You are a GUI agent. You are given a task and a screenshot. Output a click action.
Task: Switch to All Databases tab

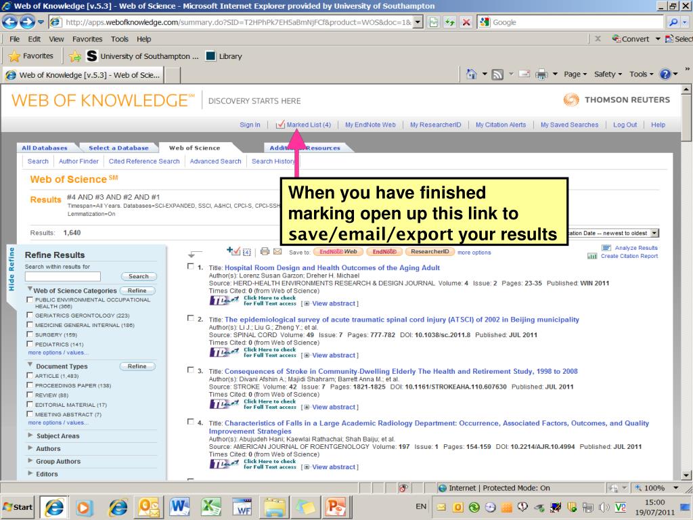[x=45, y=148]
